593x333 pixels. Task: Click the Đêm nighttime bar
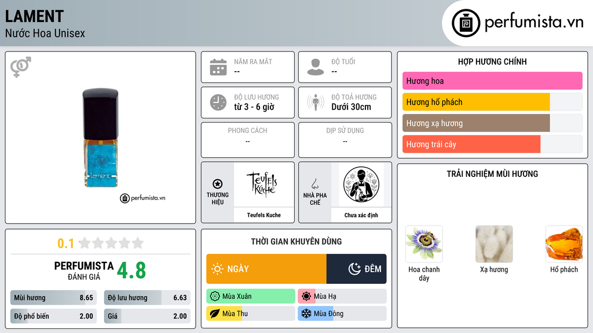click(356, 269)
